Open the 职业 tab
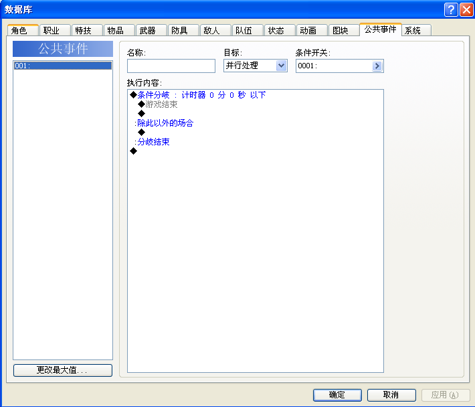The image size is (475, 407). coord(55,30)
